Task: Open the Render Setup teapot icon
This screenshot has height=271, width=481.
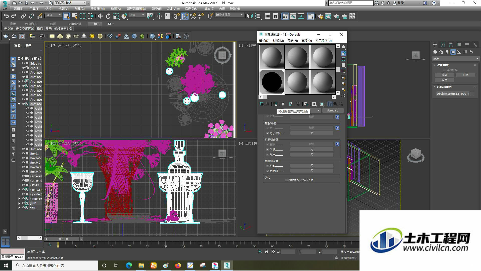Action: click(320, 16)
